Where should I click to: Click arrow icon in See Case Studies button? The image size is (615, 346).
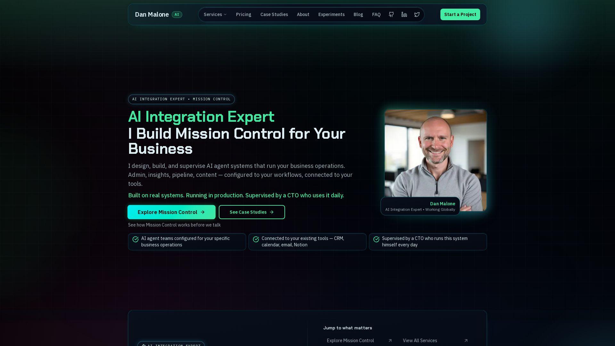(x=272, y=212)
